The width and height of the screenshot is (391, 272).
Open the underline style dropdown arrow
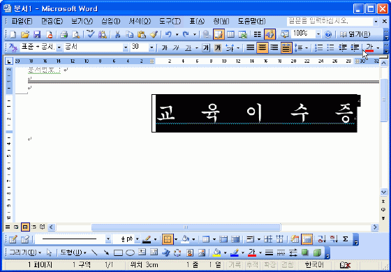pyautogui.click(x=196, y=47)
